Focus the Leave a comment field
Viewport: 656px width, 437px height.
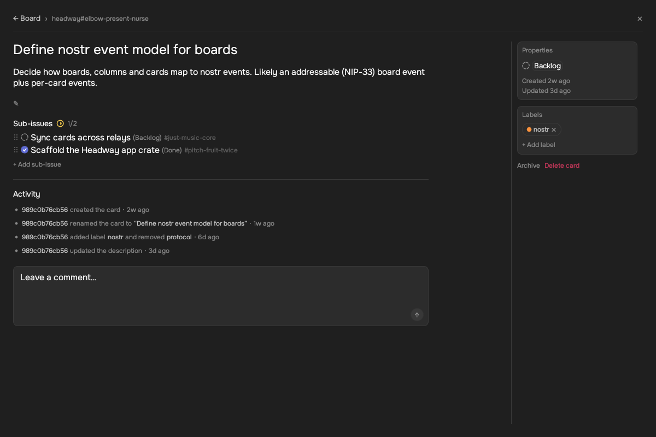coord(221,296)
